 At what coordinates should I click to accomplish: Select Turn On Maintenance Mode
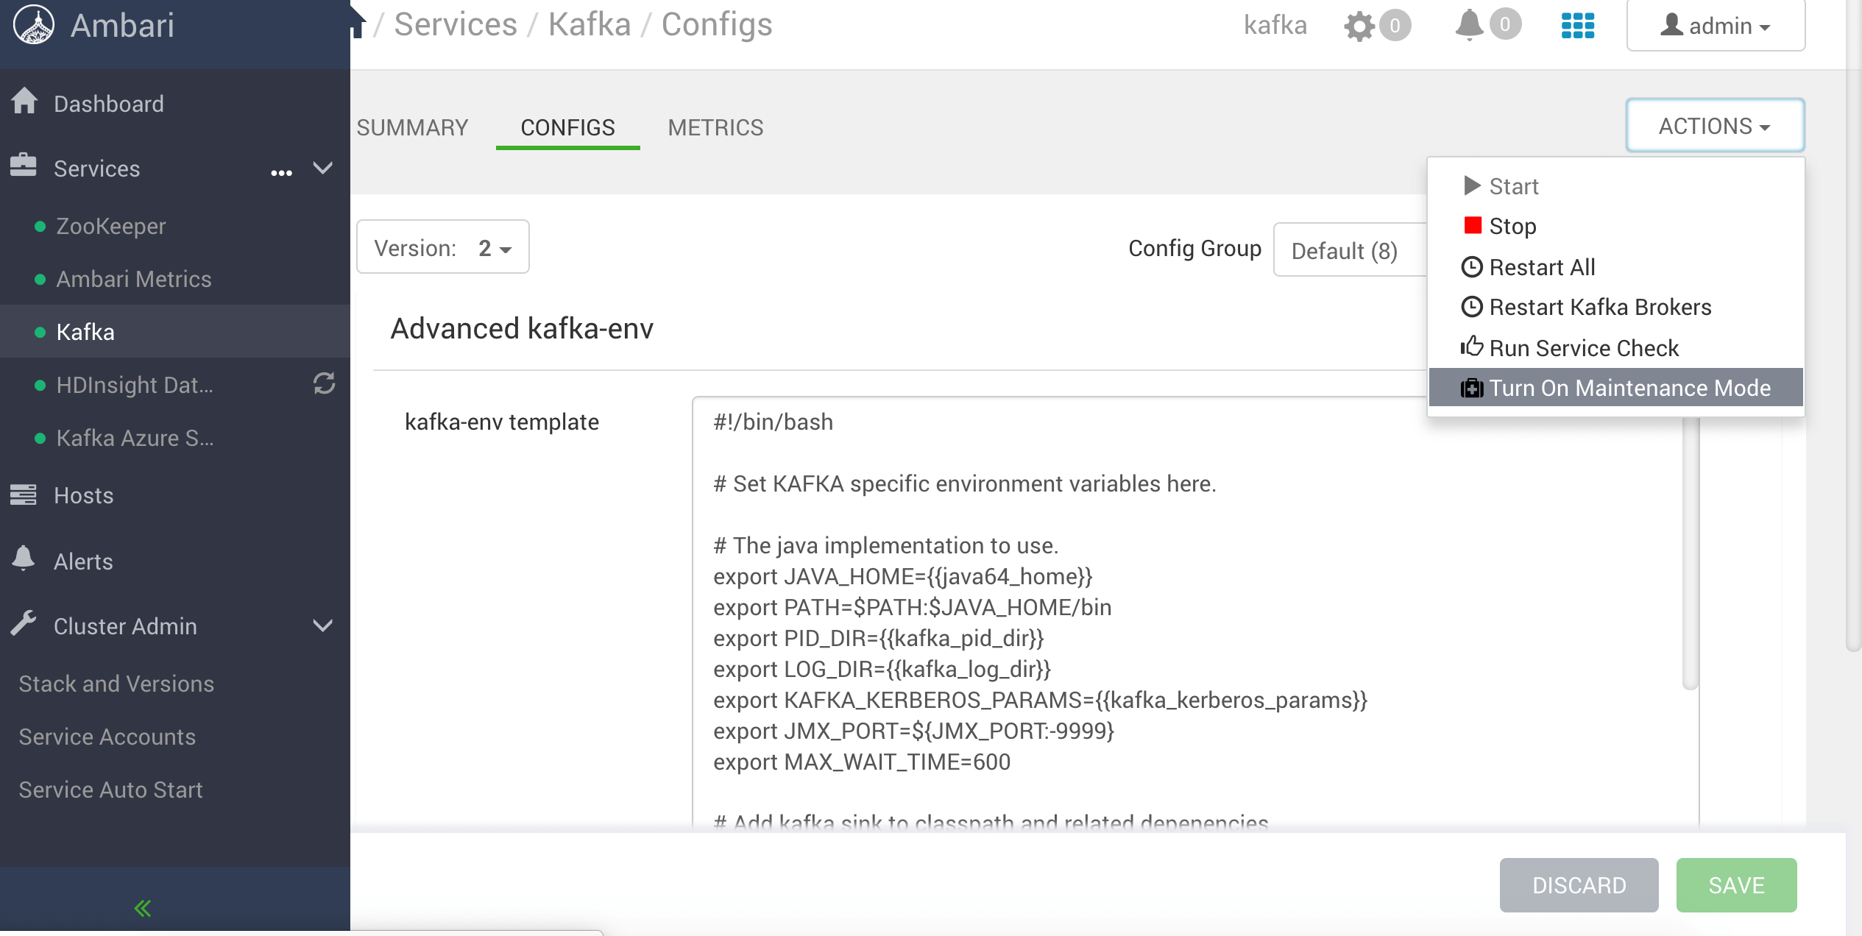click(x=1615, y=388)
